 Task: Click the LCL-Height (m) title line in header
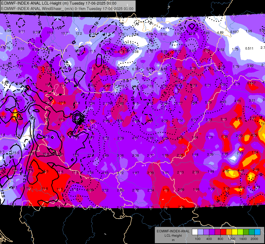pyautogui.click(x=59, y=3)
